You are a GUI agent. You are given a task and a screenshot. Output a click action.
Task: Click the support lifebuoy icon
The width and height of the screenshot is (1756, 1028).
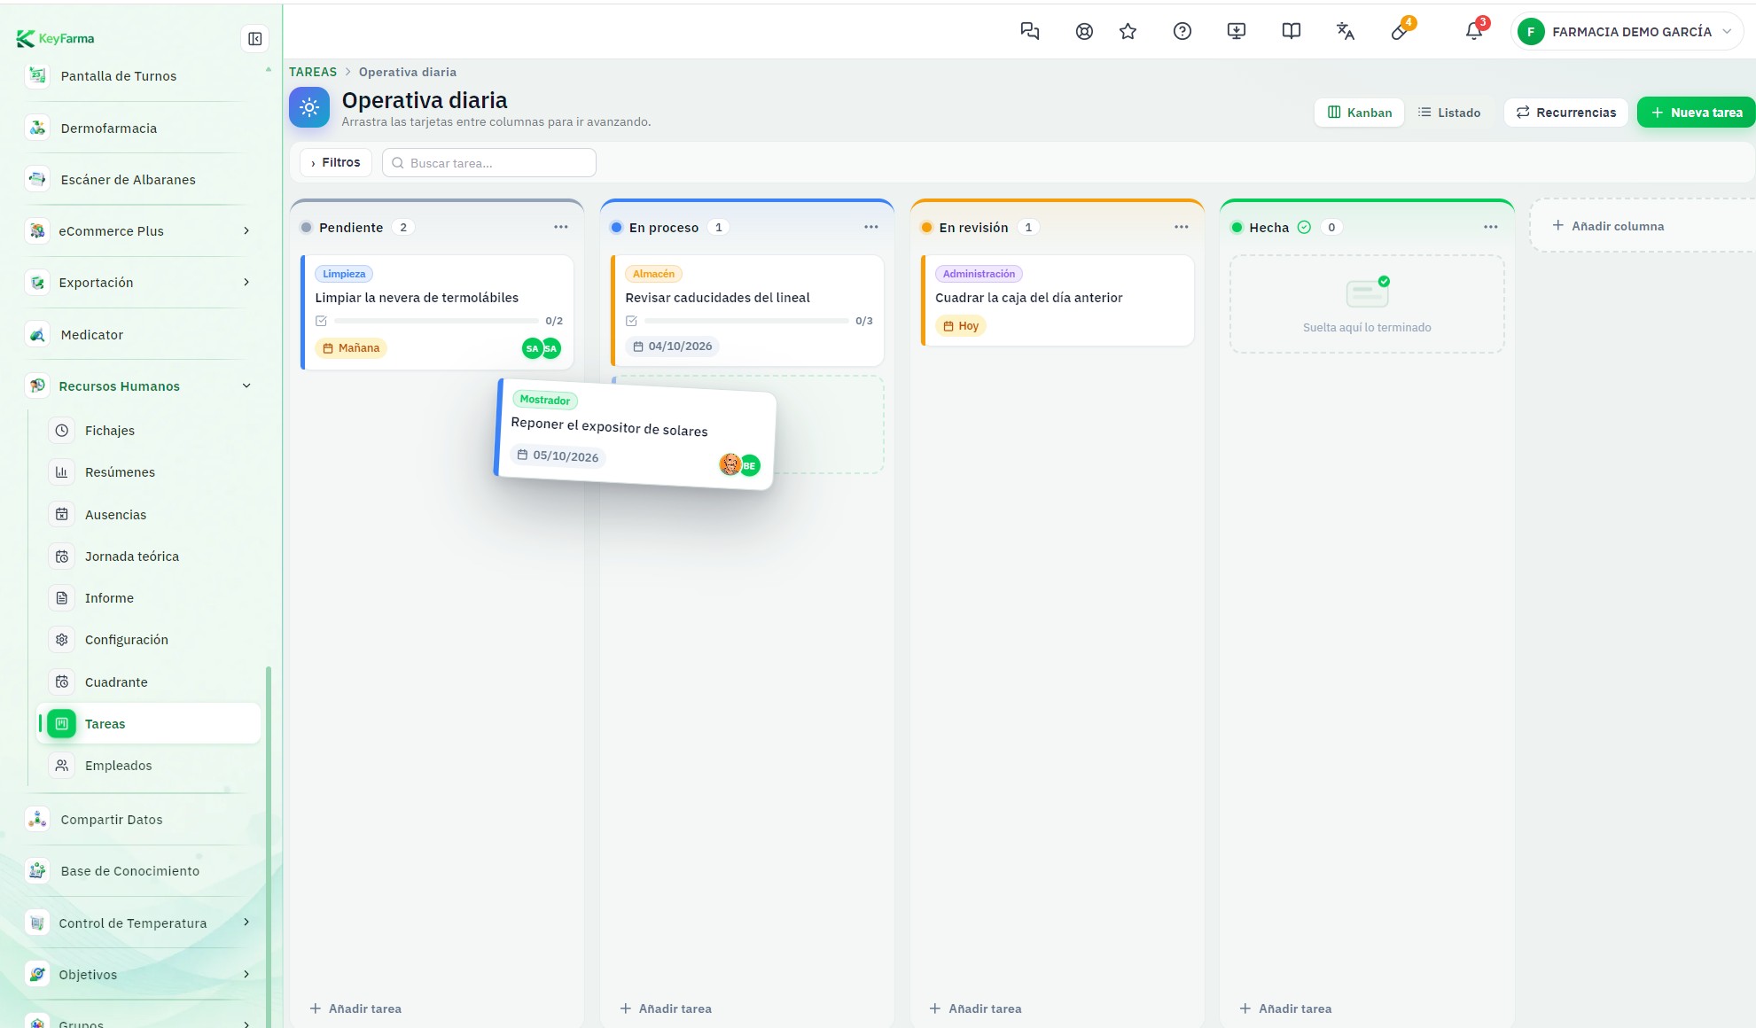(x=1083, y=32)
